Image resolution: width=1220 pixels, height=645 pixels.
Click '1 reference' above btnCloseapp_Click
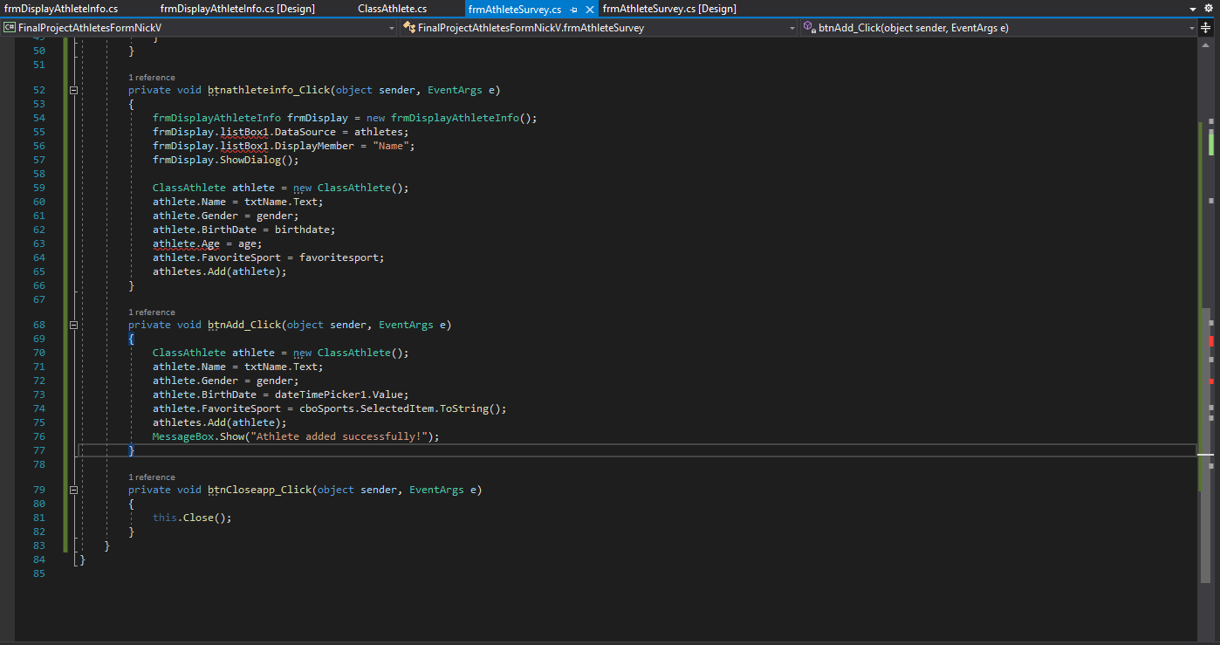pyautogui.click(x=151, y=477)
